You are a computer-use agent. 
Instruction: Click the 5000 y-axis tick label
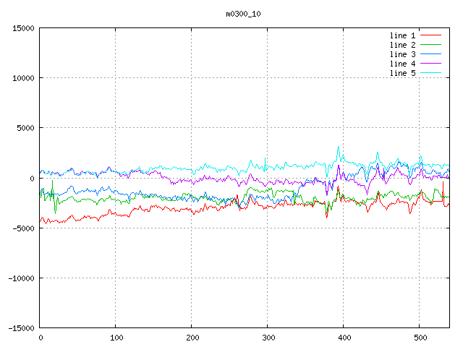25,128
